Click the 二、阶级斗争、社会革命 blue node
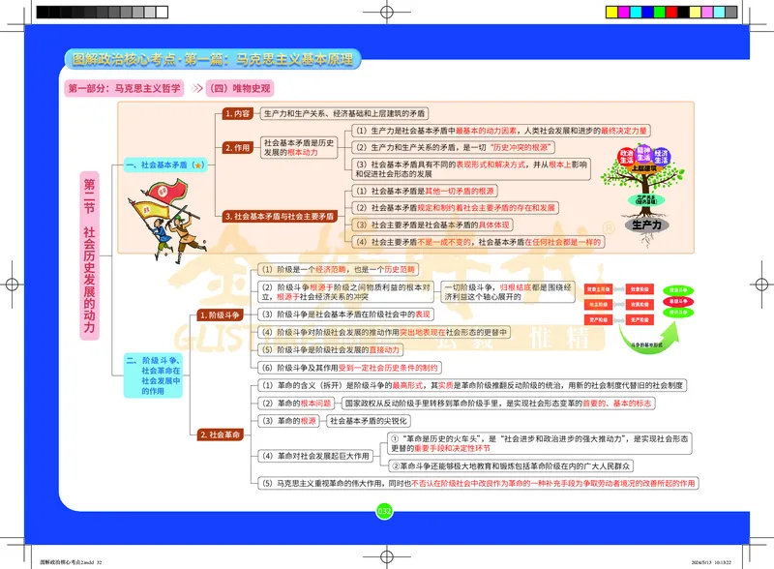Viewport: 774px width, 569px height. point(157,374)
